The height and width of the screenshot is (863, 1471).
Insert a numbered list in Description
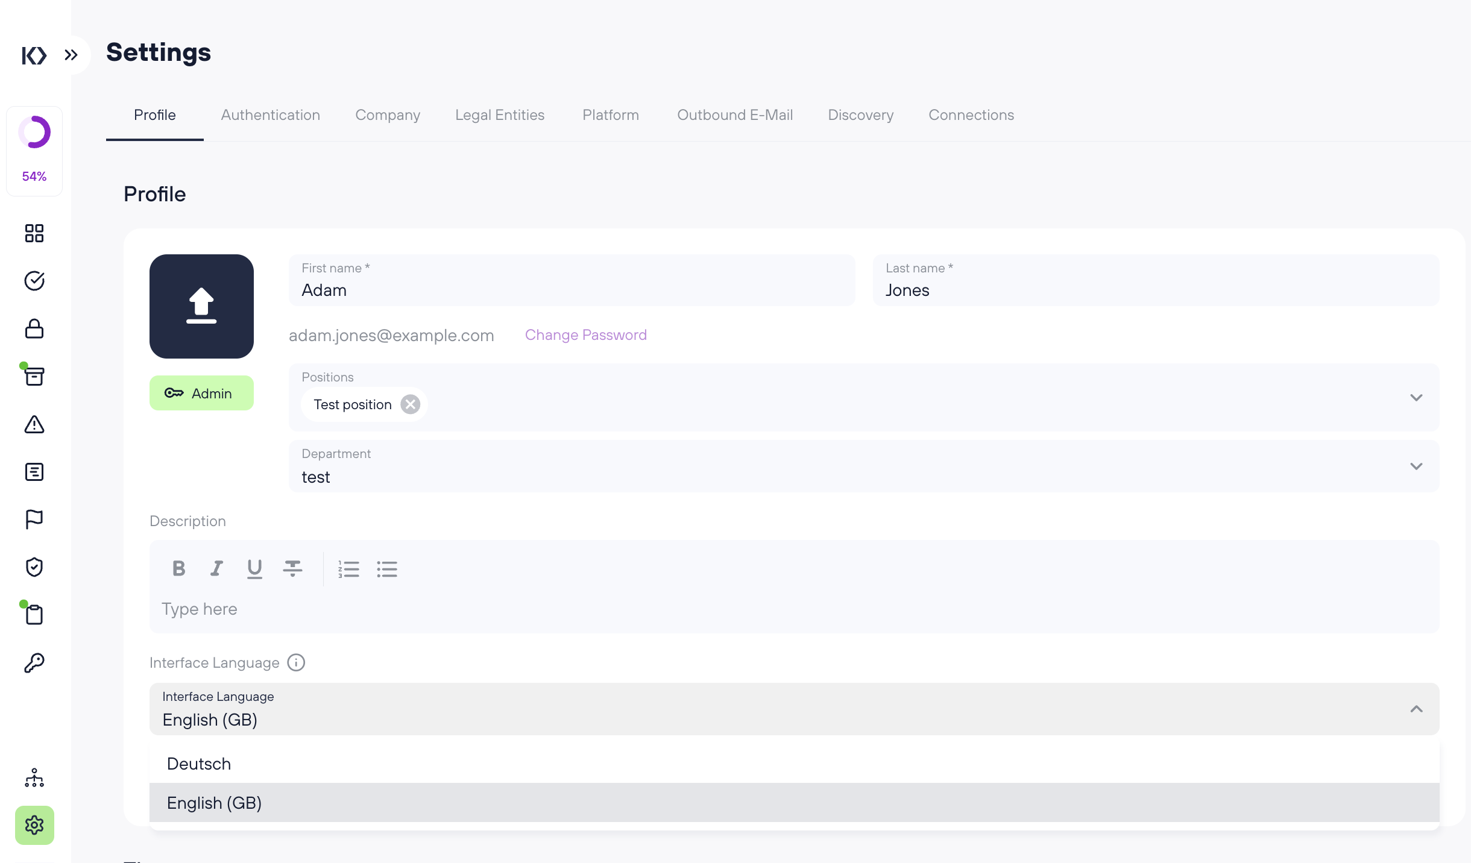(x=348, y=569)
